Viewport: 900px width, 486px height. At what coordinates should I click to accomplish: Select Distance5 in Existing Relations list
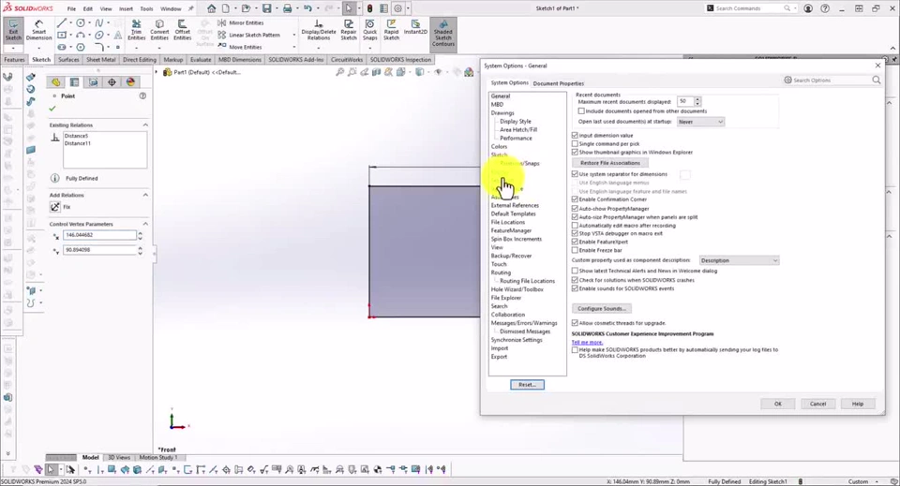click(x=76, y=136)
